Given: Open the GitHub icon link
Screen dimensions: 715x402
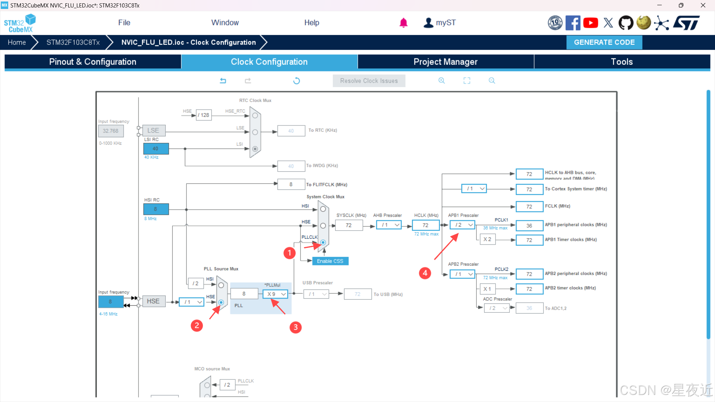Looking at the screenshot, I should [626, 23].
